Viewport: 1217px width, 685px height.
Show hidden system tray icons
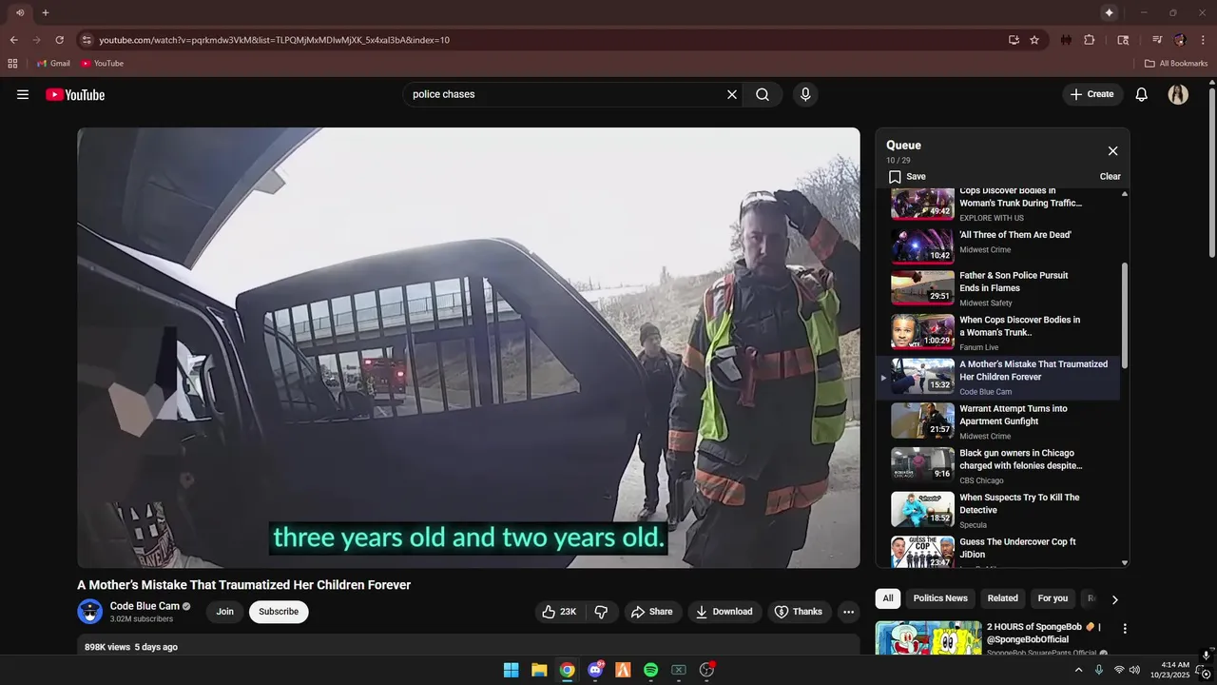[1078, 670]
